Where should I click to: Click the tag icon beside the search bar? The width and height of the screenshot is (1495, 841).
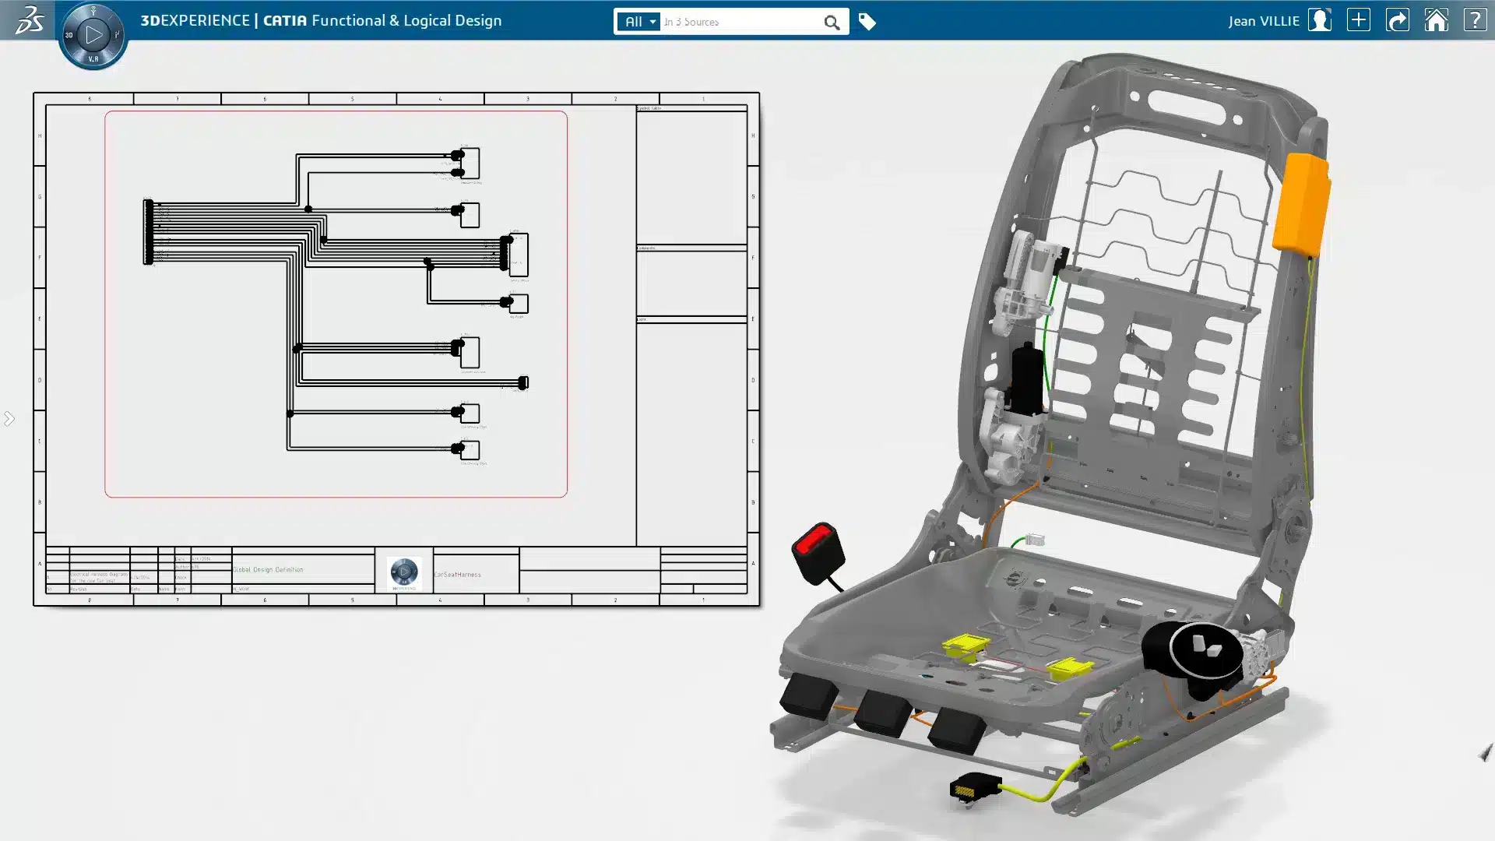867,22
